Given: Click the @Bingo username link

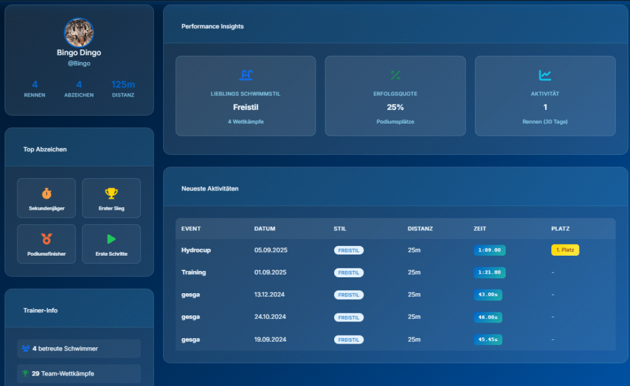Looking at the screenshot, I should (x=79, y=63).
